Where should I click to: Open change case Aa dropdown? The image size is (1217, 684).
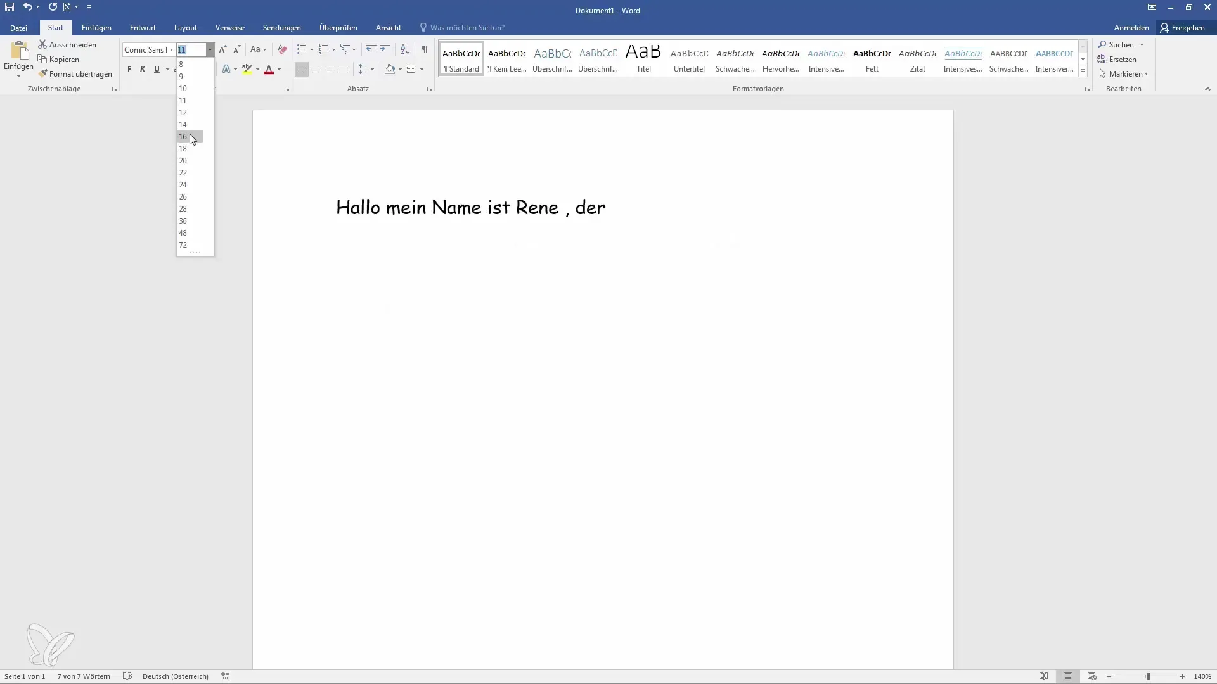258,49
